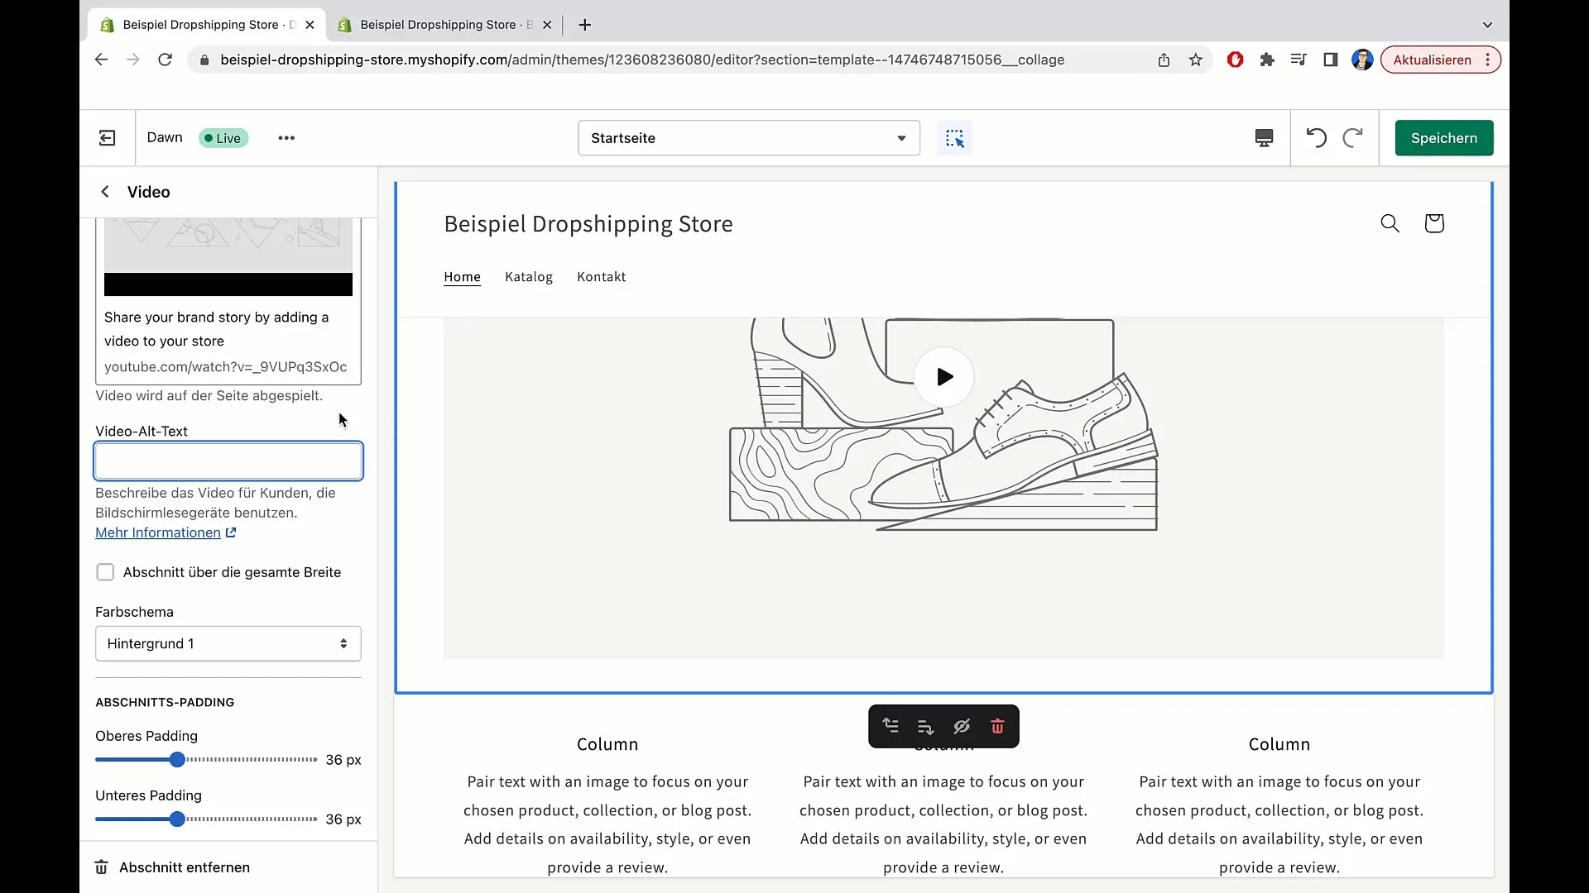Click Abschnitt entfernen to remove the section

click(x=172, y=867)
